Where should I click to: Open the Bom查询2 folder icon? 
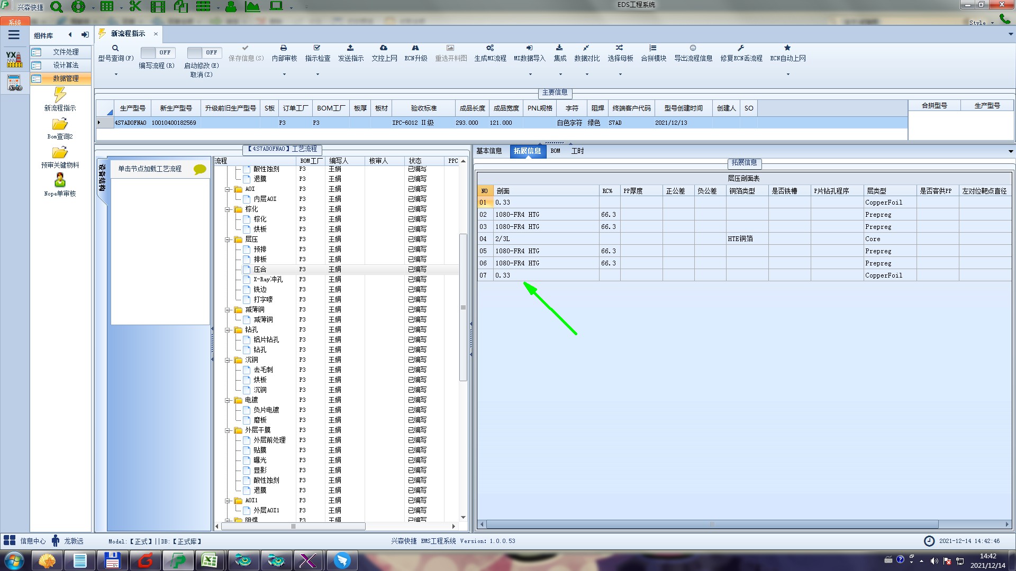coord(60,124)
